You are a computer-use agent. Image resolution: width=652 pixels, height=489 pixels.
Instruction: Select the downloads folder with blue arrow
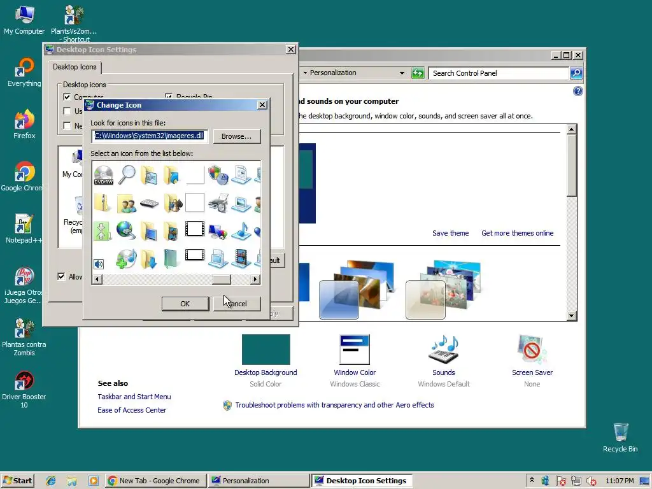[x=149, y=259]
